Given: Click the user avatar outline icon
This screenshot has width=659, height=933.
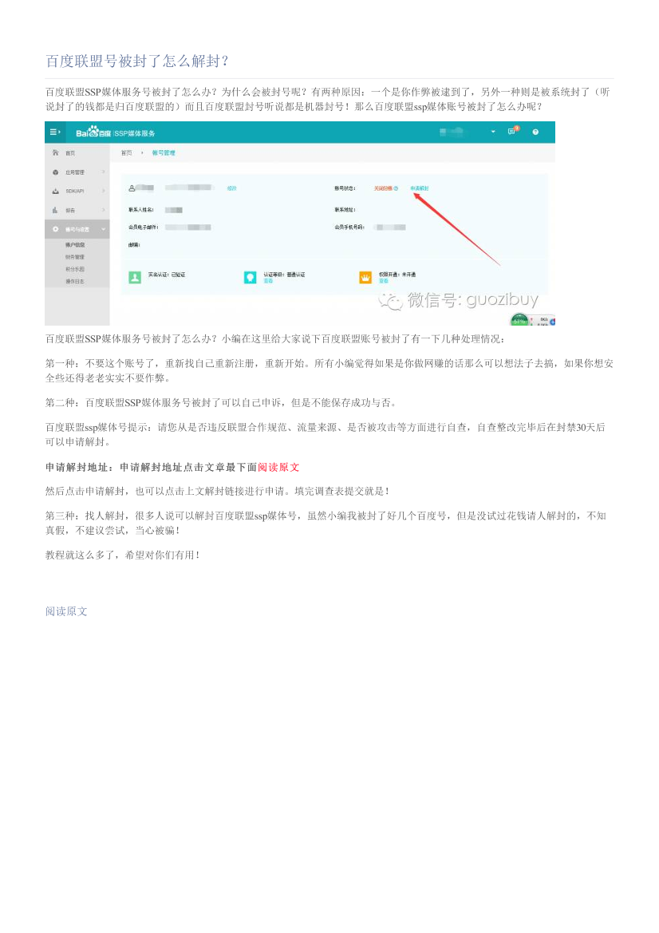Looking at the screenshot, I should pyautogui.click(x=132, y=188).
